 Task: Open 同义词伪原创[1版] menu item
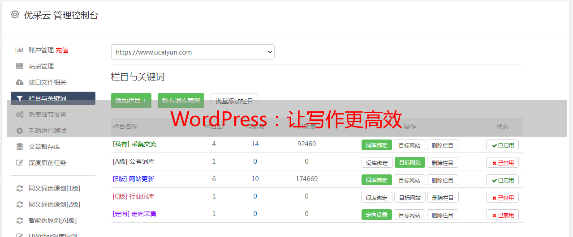point(55,188)
